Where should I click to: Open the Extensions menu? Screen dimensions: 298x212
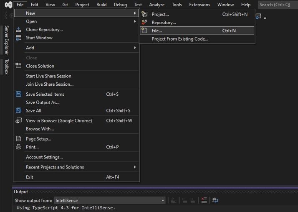click(200, 5)
